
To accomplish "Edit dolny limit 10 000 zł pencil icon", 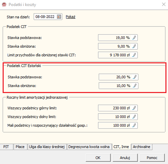I will [134, 117].
